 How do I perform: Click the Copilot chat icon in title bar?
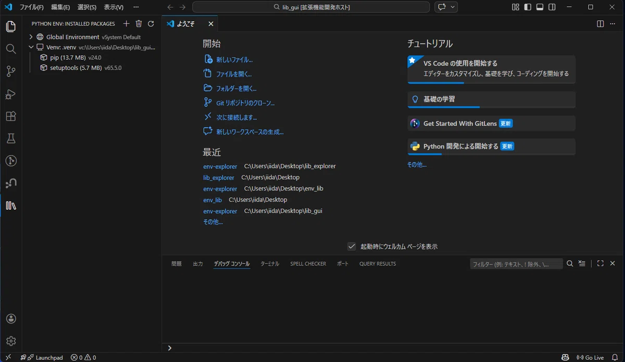coord(442,7)
